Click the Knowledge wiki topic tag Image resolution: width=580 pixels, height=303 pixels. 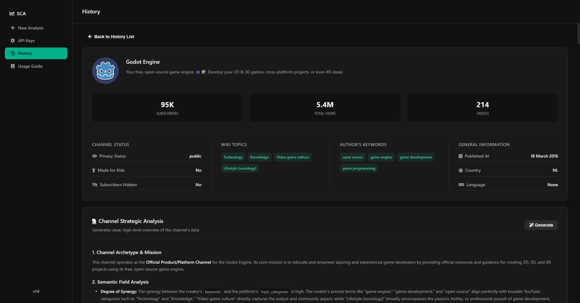[259, 157]
